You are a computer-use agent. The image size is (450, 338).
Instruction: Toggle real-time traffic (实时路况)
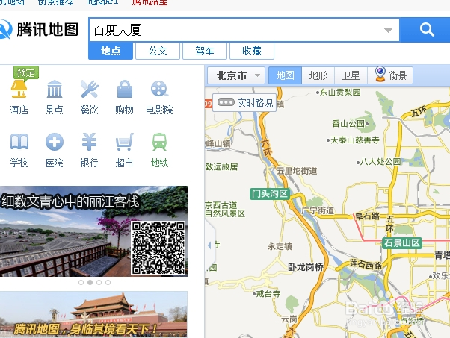[x=244, y=102]
